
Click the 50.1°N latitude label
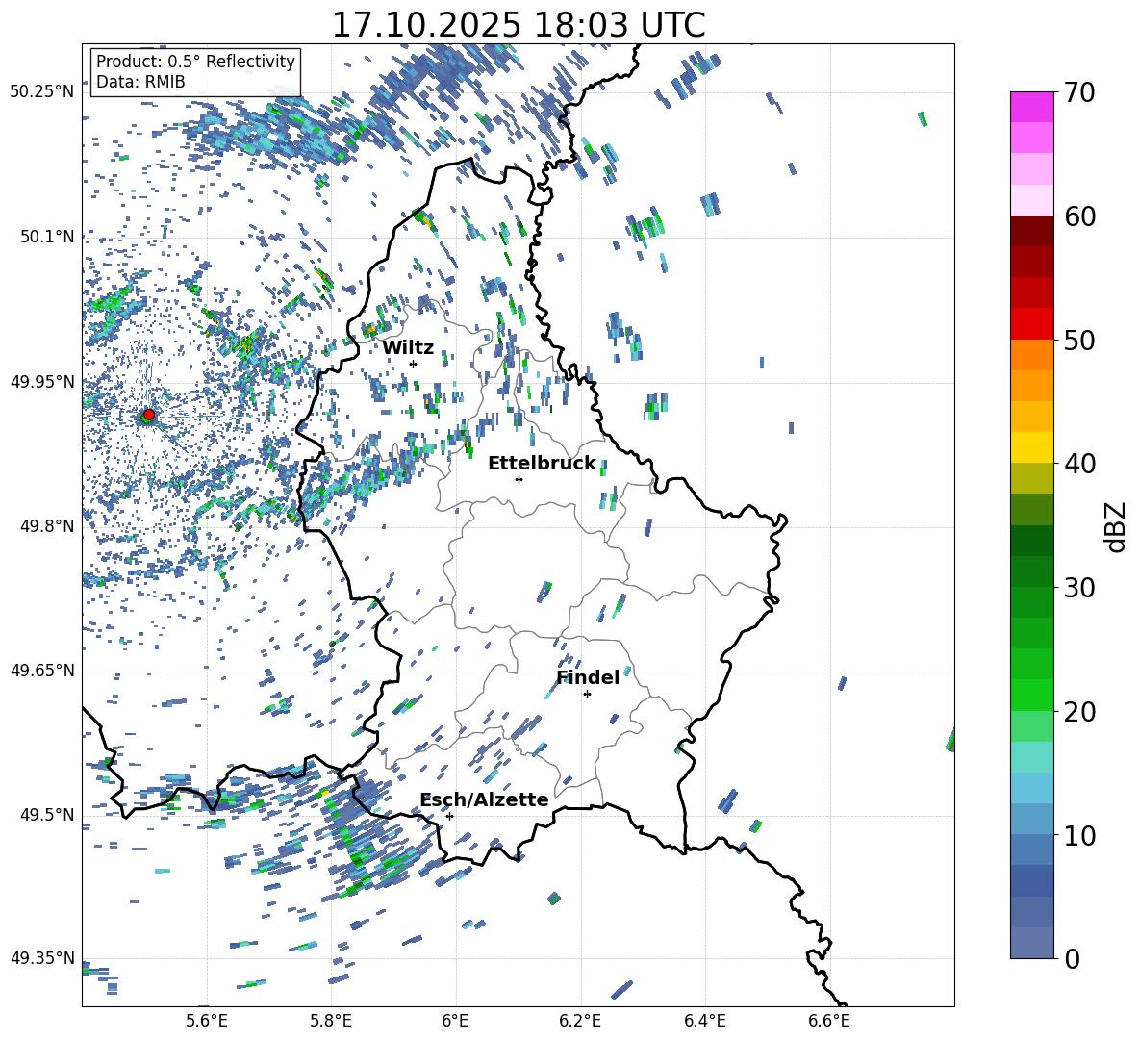47,237
